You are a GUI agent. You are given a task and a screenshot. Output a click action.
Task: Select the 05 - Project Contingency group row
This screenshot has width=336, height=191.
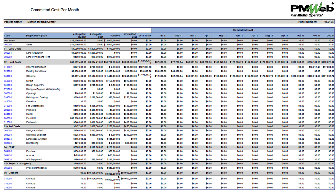(169, 163)
